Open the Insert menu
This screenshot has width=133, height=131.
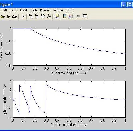[x=24, y=10]
